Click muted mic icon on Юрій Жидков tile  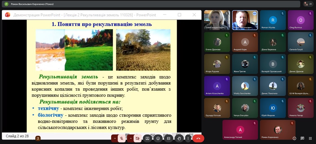pyautogui.click(x=282, y=101)
